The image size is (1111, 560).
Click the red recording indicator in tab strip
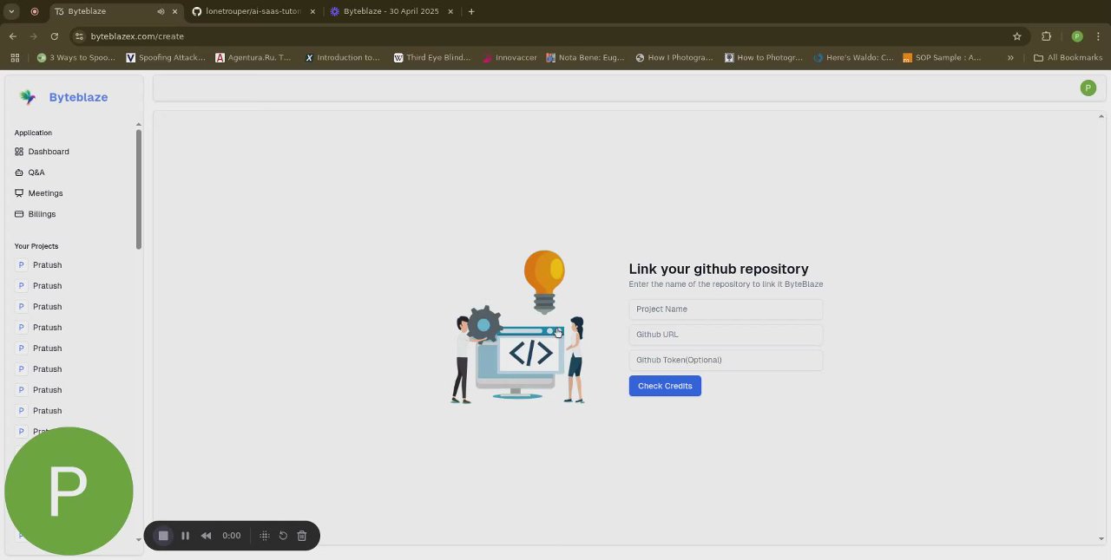[x=35, y=11]
